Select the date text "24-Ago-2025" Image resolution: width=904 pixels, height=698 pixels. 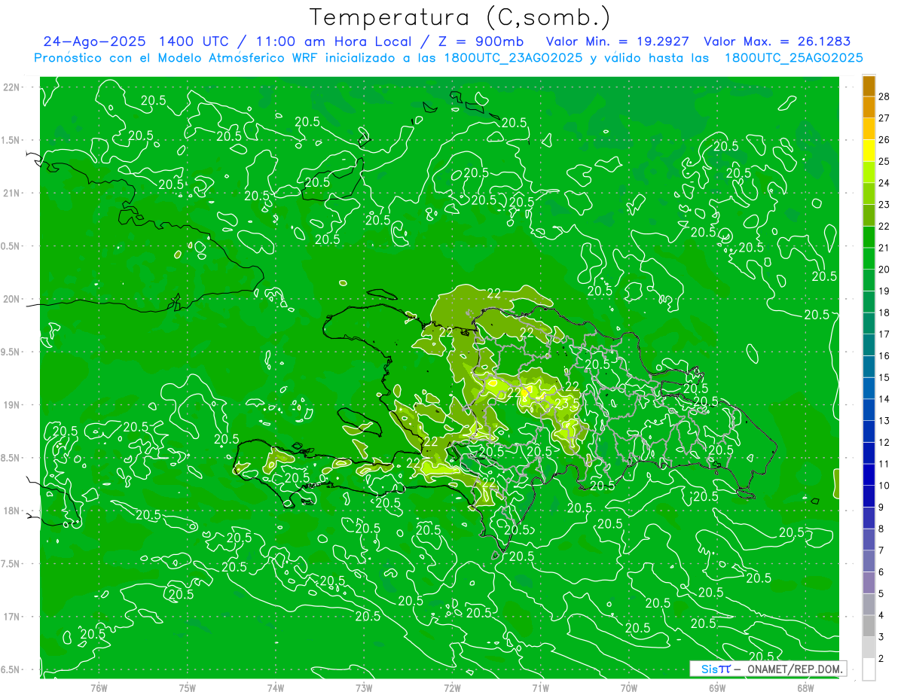(x=93, y=42)
